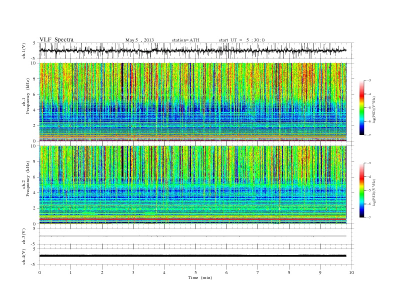The height and width of the screenshot is (306, 396).
Task: Click the "ch.3(V)" axis label
Action: pos(24,236)
